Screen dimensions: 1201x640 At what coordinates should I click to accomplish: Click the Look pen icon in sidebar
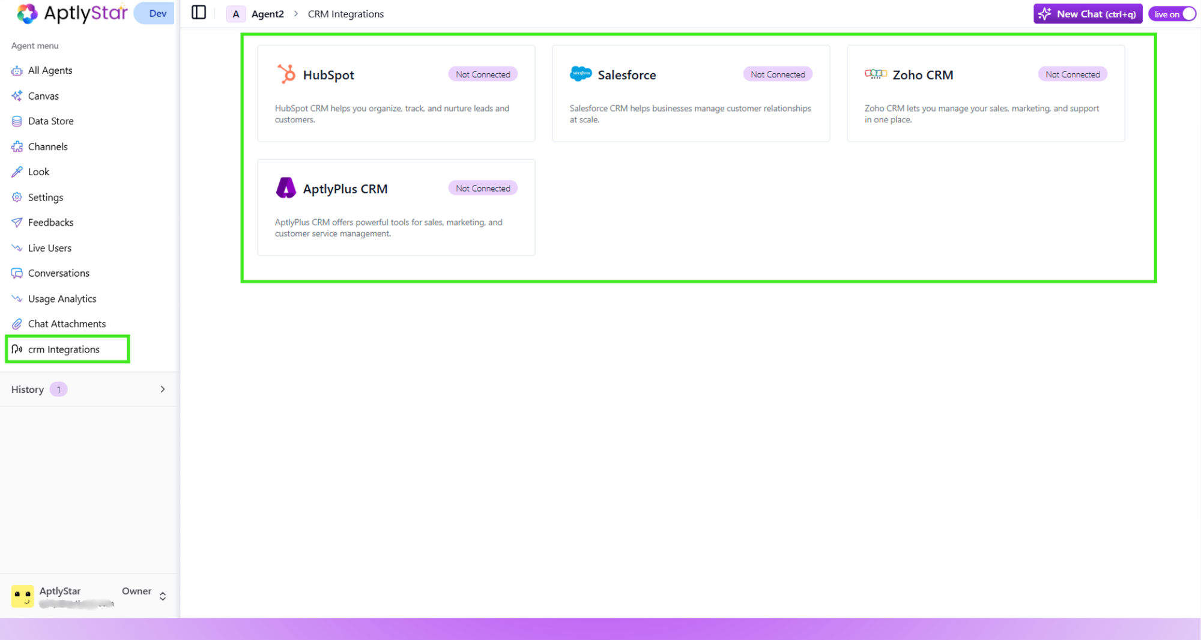point(16,172)
